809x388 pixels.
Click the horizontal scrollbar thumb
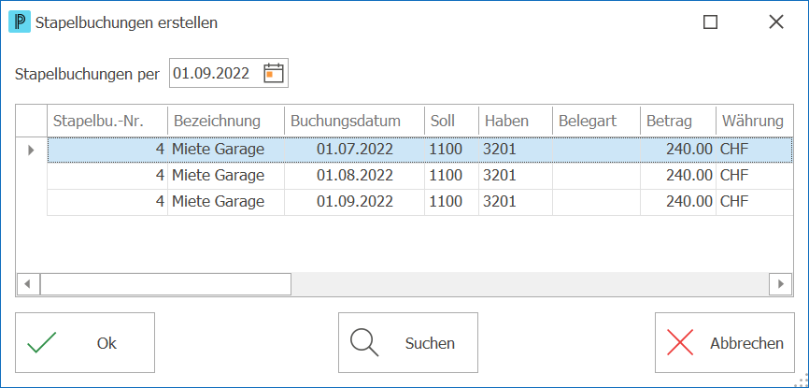tap(165, 283)
